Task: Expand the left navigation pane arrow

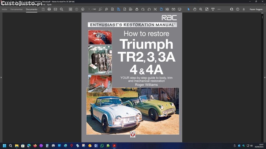Action: [x=1, y=77]
